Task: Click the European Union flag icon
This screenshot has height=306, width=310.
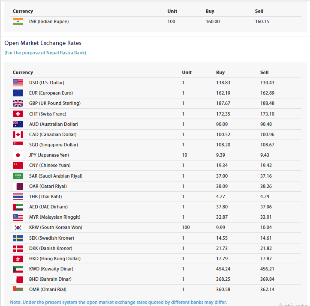Action: [18, 93]
